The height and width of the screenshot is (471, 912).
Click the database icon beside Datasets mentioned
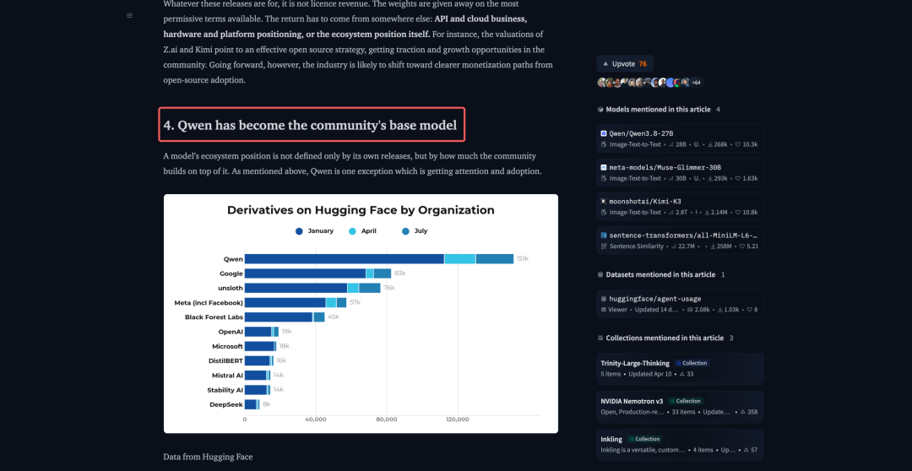pyautogui.click(x=600, y=274)
